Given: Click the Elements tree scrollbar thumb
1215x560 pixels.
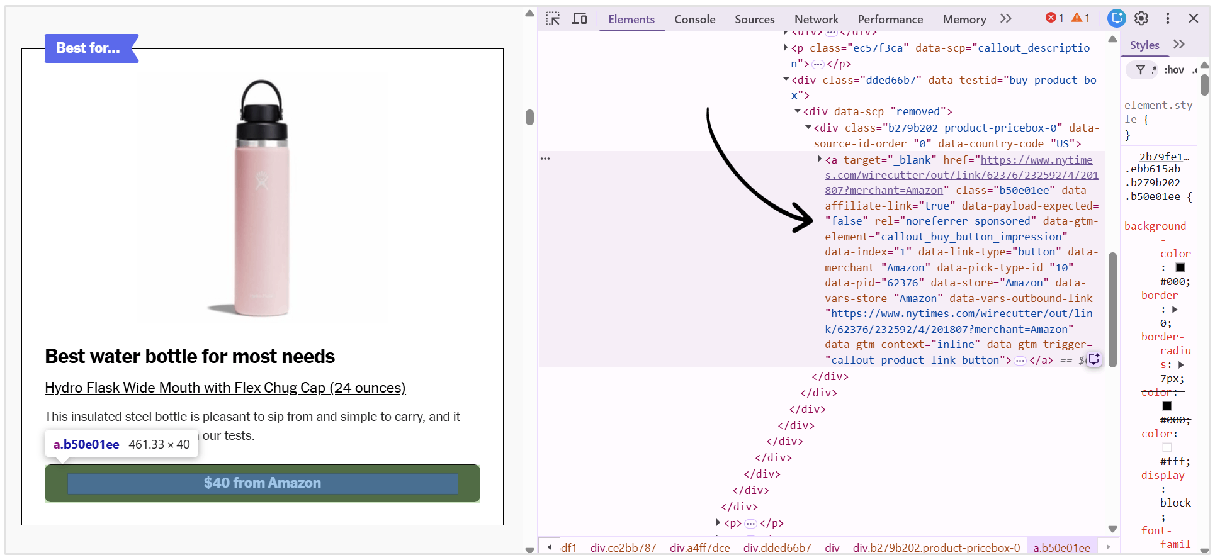Looking at the screenshot, I should click(1112, 309).
